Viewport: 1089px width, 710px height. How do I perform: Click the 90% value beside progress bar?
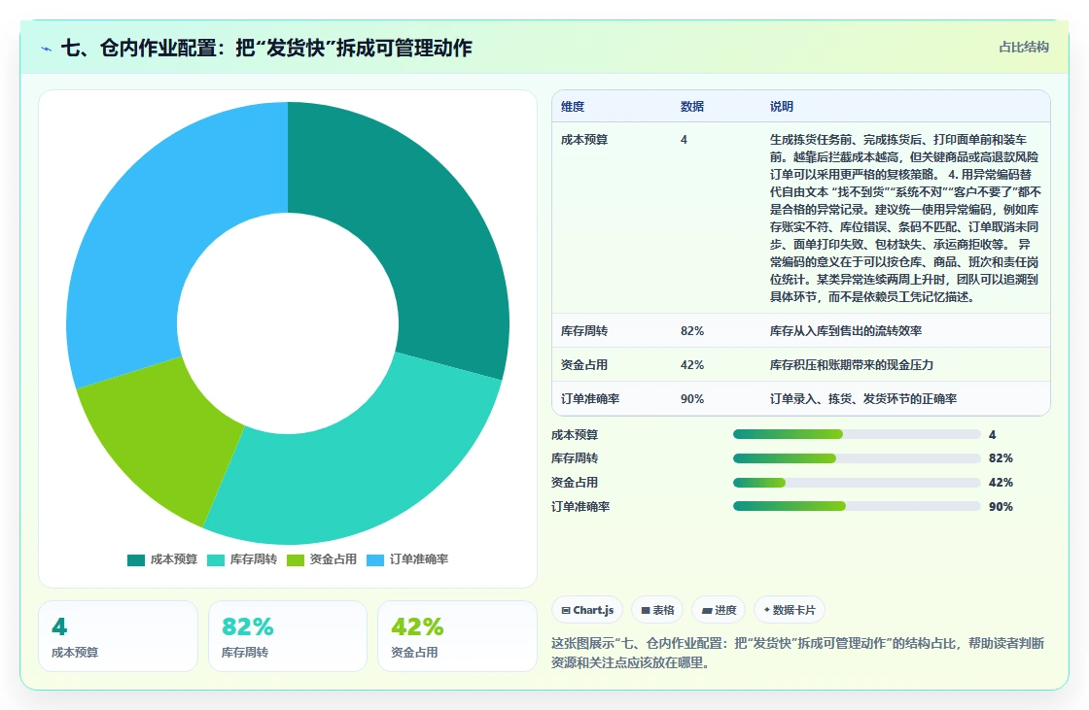point(1001,507)
